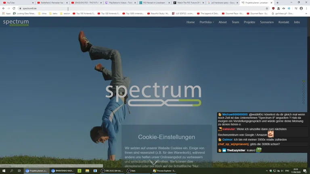Open a new browser tab
The image size is (310, 174).
click(x=277, y=3)
